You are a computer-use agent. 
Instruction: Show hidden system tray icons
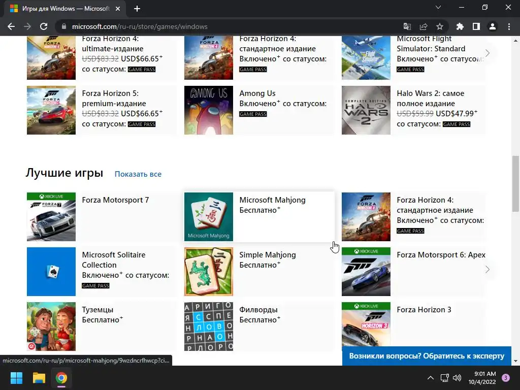click(431, 378)
